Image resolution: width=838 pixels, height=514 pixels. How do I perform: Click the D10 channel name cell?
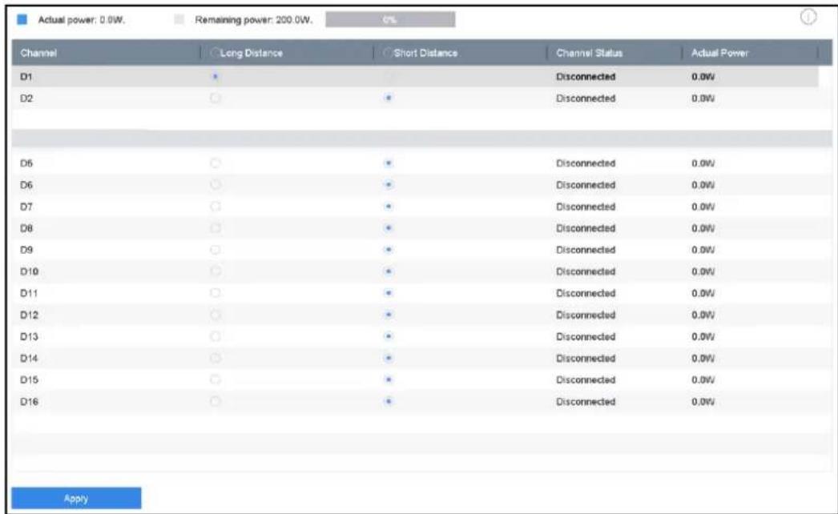(x=29, y=271)
